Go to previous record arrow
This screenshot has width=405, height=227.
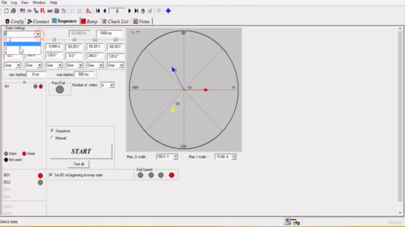click(x=104, y=11)
